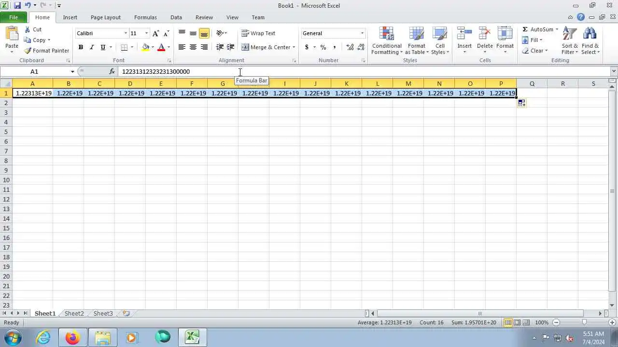
Task: Select column Q header
Action: (x=532, y=84)
